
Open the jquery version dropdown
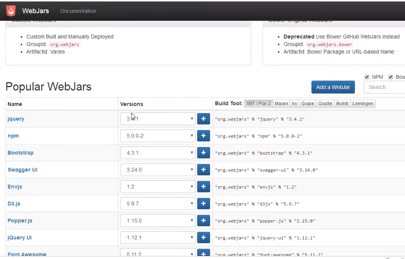(158, 119)
